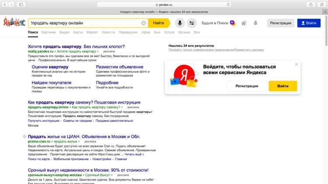Open the Новости tab
Viewport: 328px width, 184px height.
(108, 32)
